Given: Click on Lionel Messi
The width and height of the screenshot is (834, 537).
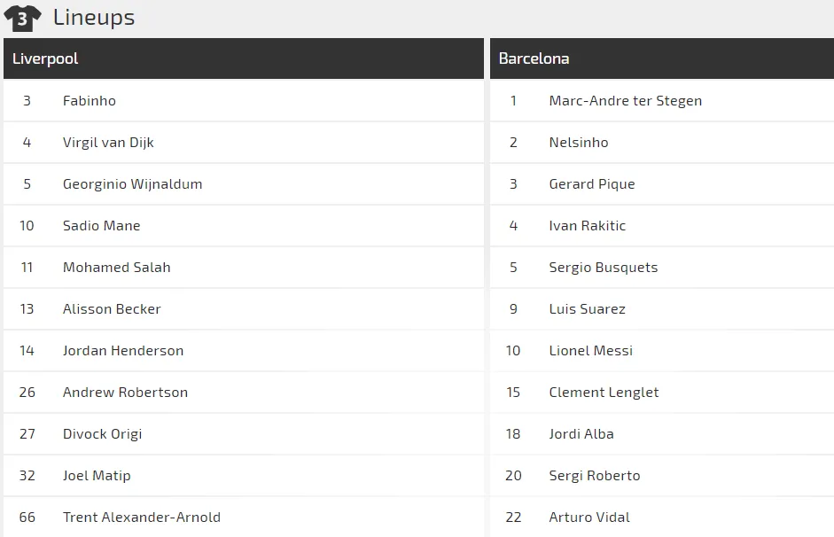Looking at the screenshot, I should [590, 351].
